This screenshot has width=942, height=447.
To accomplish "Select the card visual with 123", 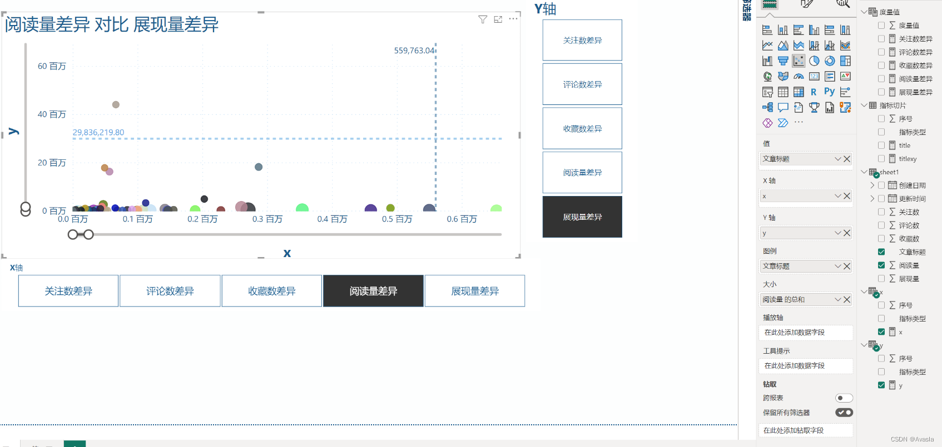I will (814, 77).
